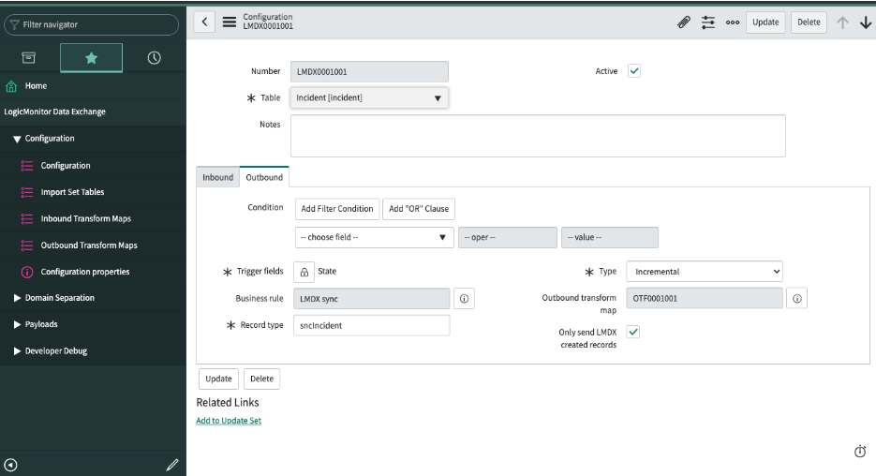The height and width of the screenshot is (476, 876).
Task: Toggle Only send LMDX created records checkbox
Action: point(633,332)
